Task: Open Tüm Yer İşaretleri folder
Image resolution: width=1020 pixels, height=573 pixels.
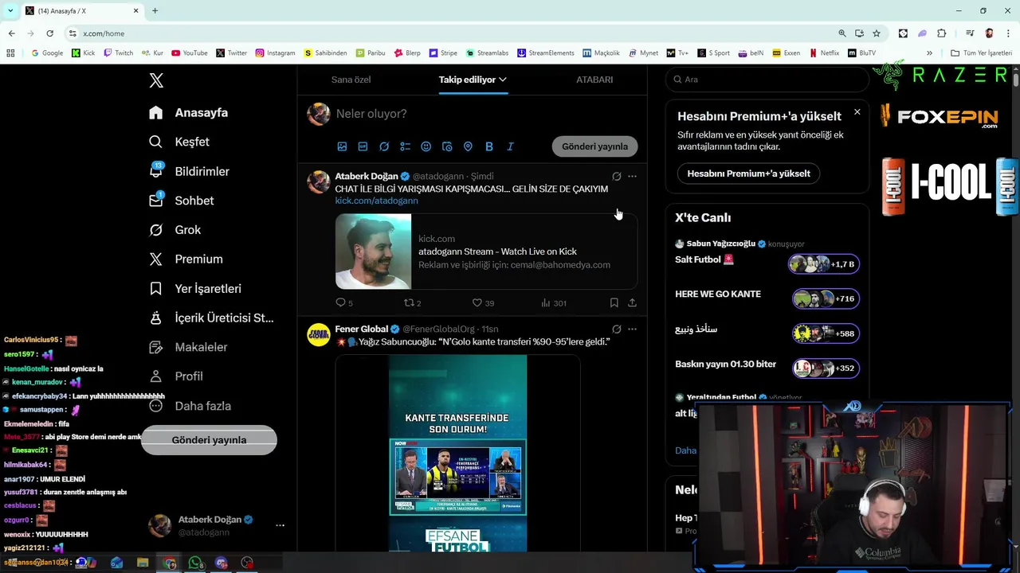Action: pos(981,53)
